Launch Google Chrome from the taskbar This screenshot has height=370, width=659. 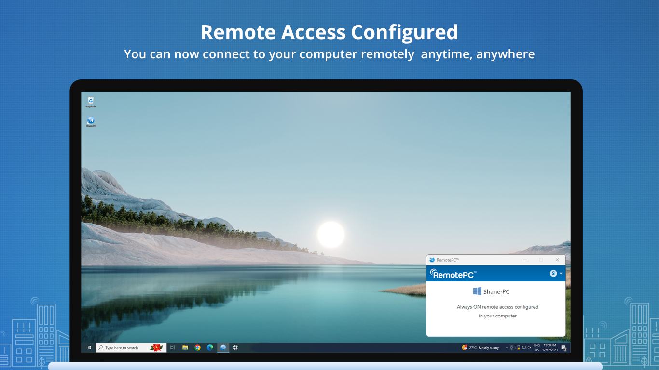point(198,347)
